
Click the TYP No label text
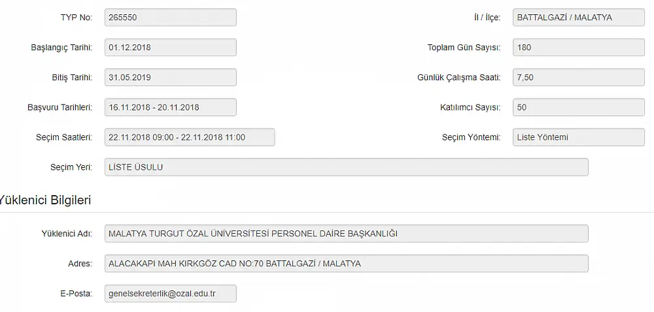tap(77, 18)
